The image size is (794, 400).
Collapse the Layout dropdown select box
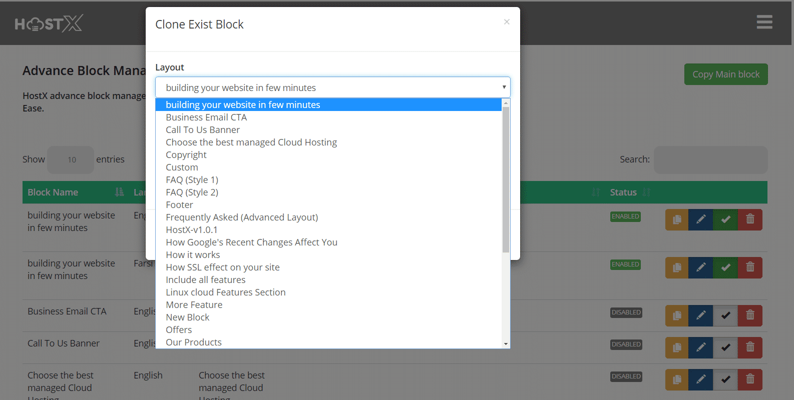(x=332, y=87)
